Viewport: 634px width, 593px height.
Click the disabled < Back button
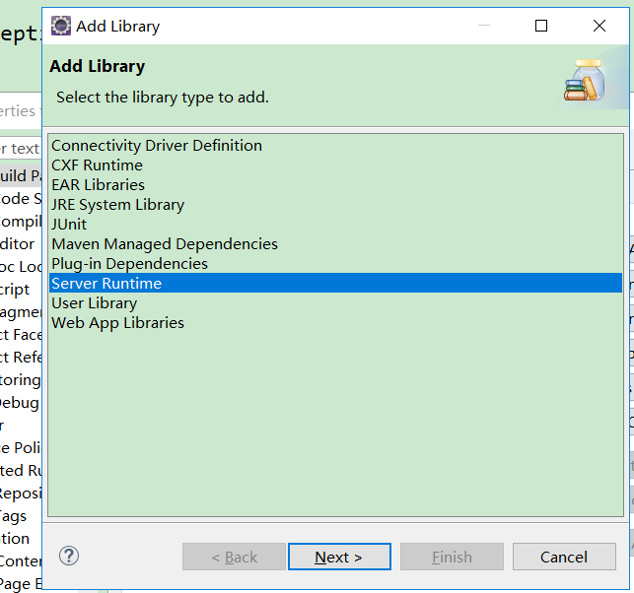[x=234, y=557]
